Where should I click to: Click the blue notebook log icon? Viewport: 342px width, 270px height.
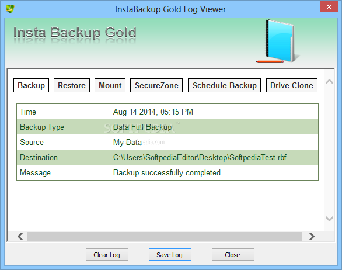[x=278, y=41]
